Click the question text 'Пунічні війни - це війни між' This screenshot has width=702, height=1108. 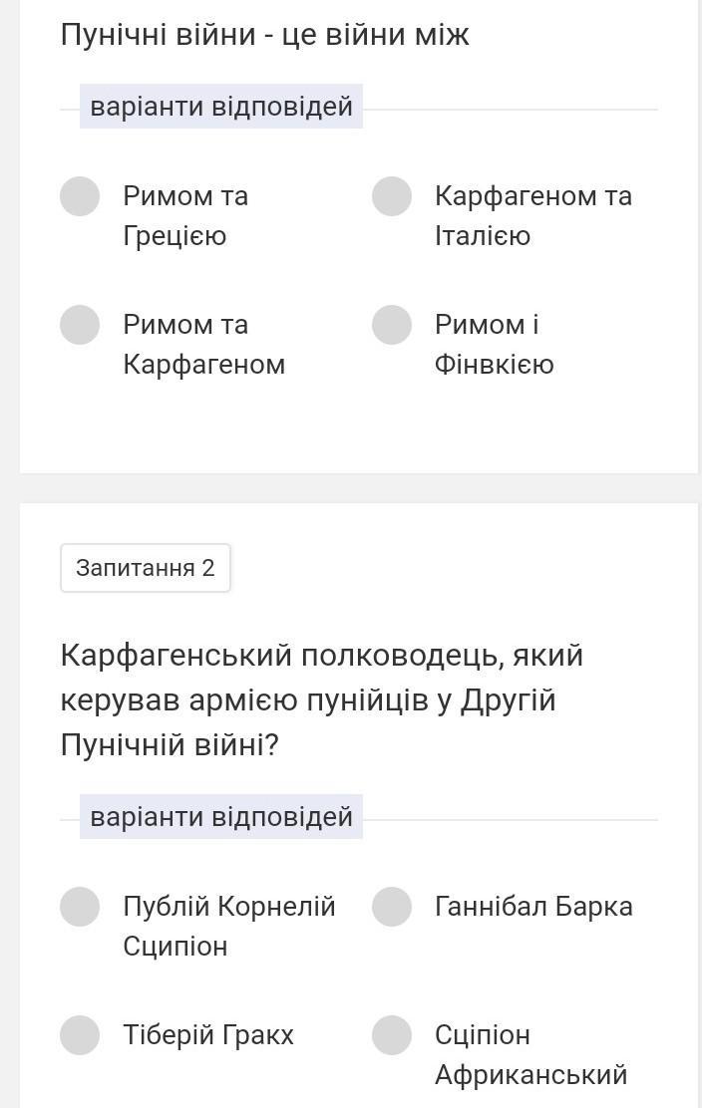click(264, 35)
